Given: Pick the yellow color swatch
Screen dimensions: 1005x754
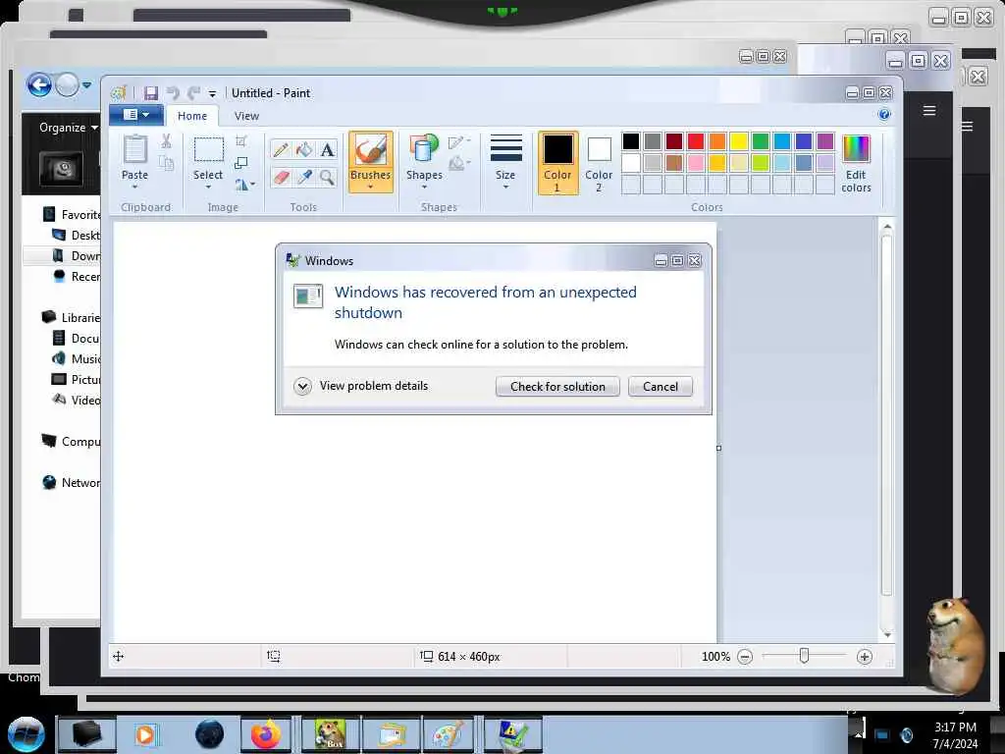Looking at the screenshot, I should pos(739,141).
